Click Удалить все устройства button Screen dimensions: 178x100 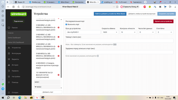(163, 21)
